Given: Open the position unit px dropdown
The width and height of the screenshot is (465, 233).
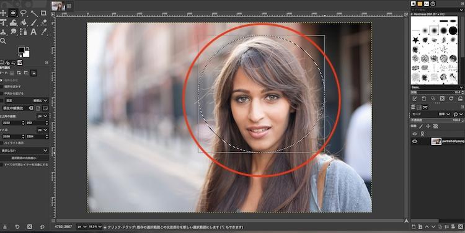Looking at the screenshot, I should (43, 116).
